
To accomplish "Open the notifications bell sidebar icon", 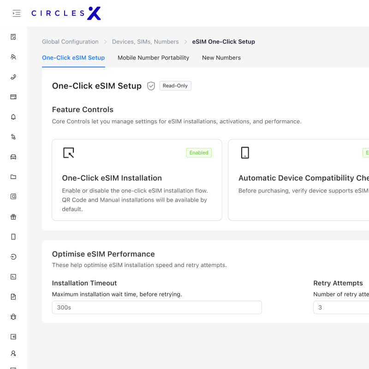I will [x=13, y=117].
